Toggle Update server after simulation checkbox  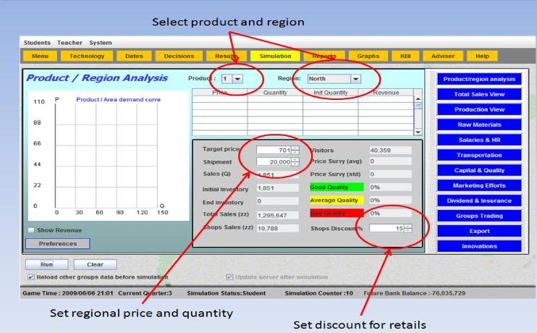tap(231, 277)
